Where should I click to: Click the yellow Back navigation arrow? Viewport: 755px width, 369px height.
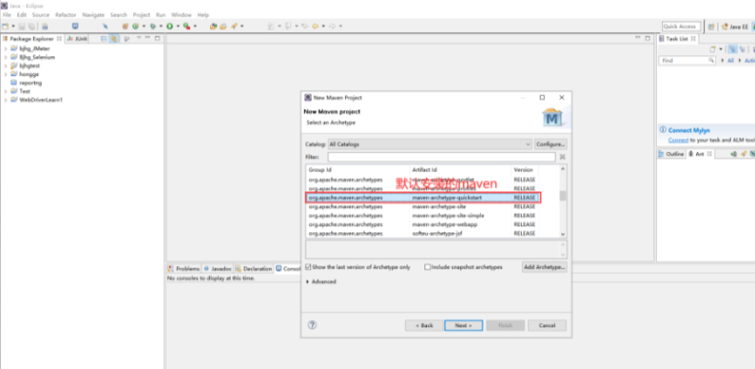(316, 26)
